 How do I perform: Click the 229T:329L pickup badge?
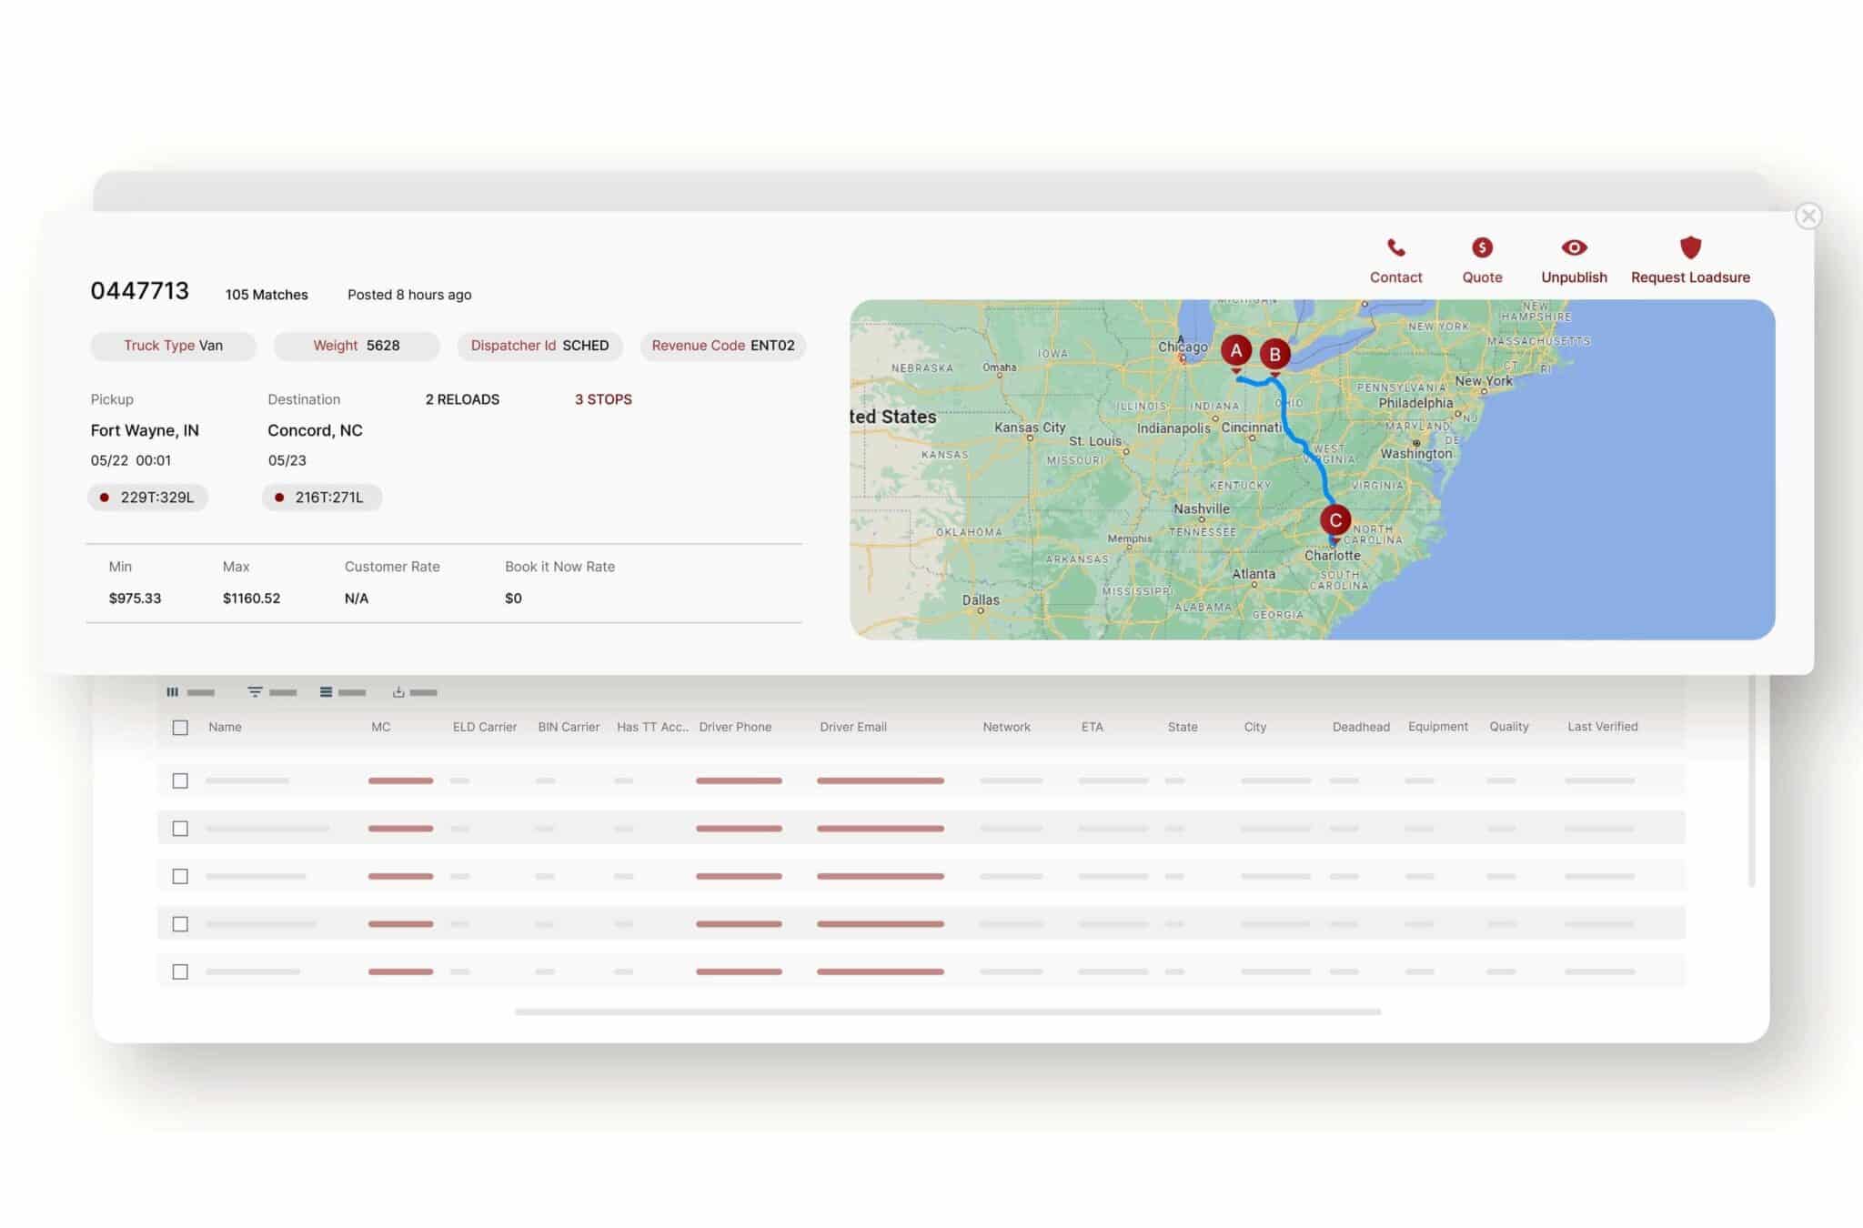[148, 497]
